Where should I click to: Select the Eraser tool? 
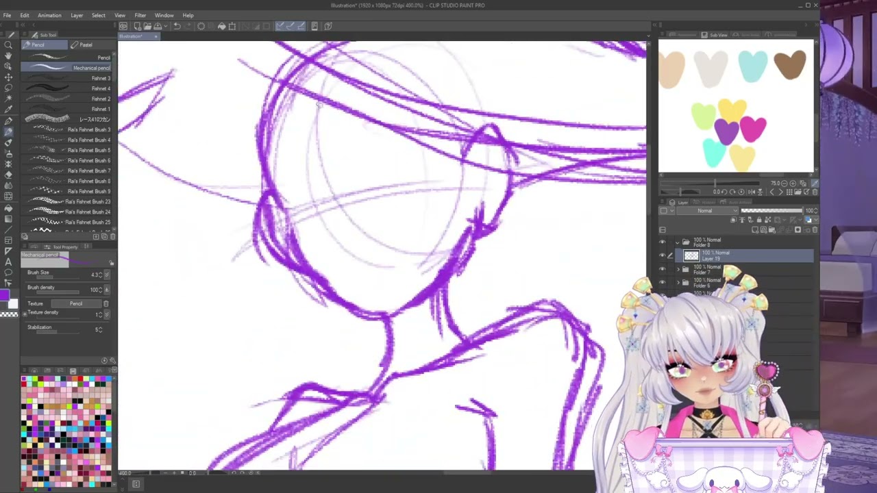[8, 175]
